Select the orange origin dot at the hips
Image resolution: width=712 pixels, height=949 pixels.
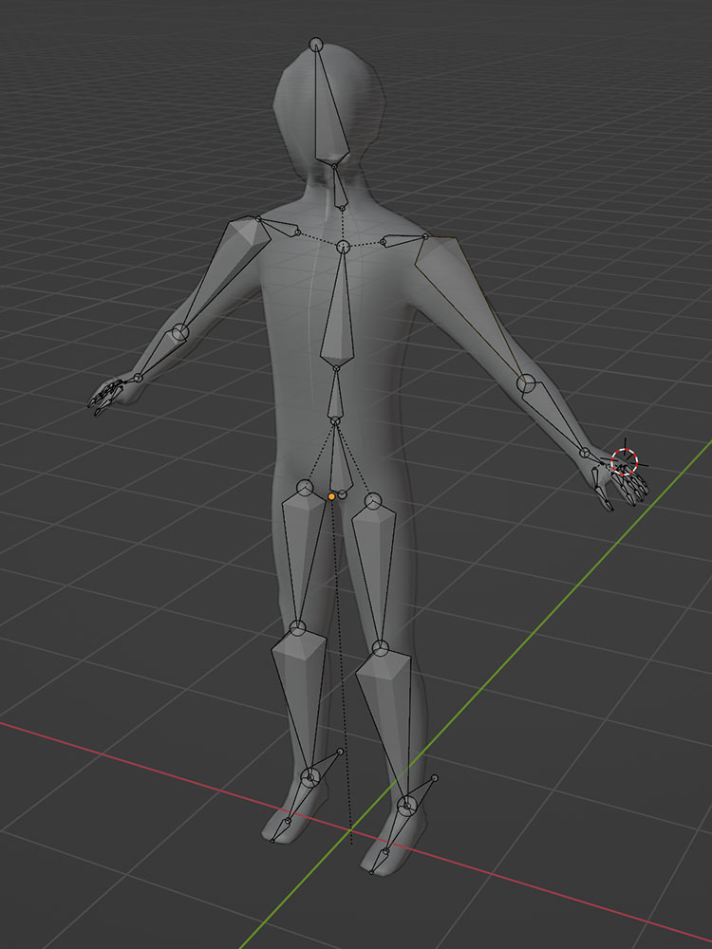(x=331, y=495)
